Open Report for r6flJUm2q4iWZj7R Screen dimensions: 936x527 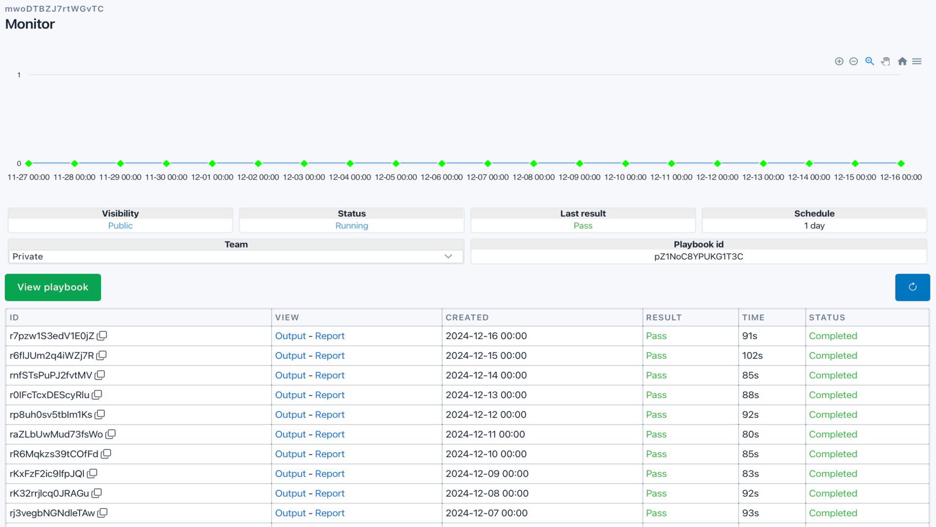(x=330, y=356)
